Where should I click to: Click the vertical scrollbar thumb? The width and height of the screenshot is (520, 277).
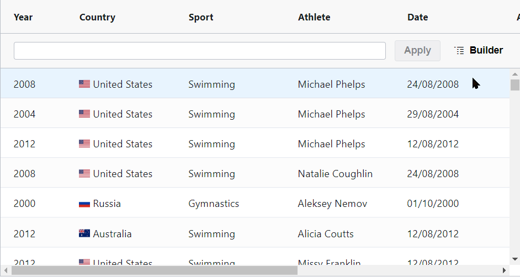[x=515, y=84]
